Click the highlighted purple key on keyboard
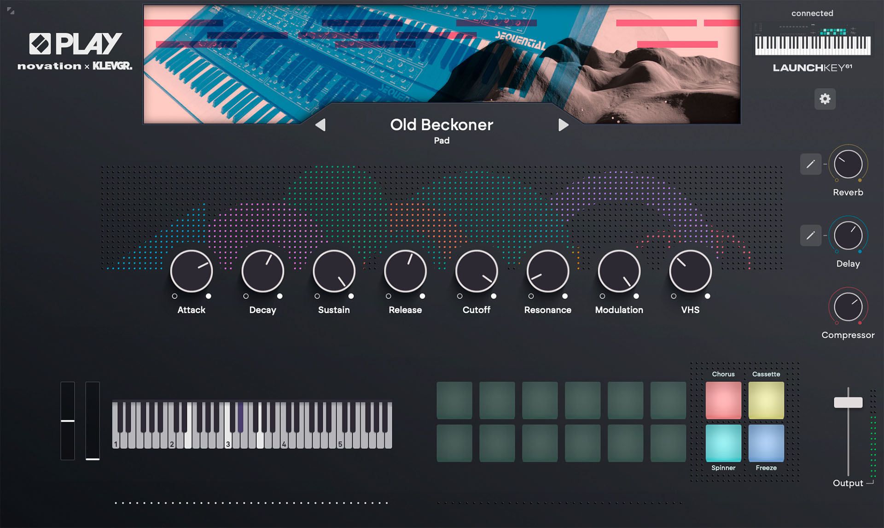The height and width of the screenshot is (528, 884). tap(240, 417)
